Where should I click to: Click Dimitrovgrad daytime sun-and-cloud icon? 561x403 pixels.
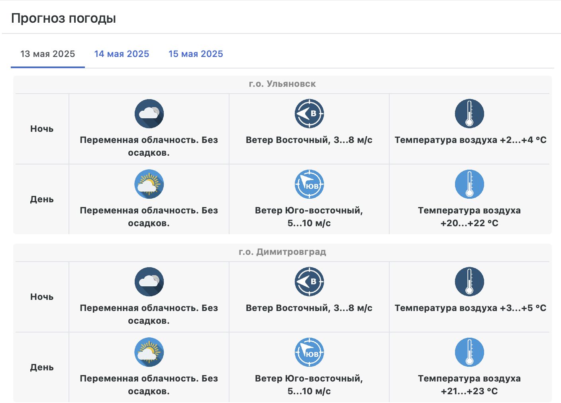(x=149, y=352)
